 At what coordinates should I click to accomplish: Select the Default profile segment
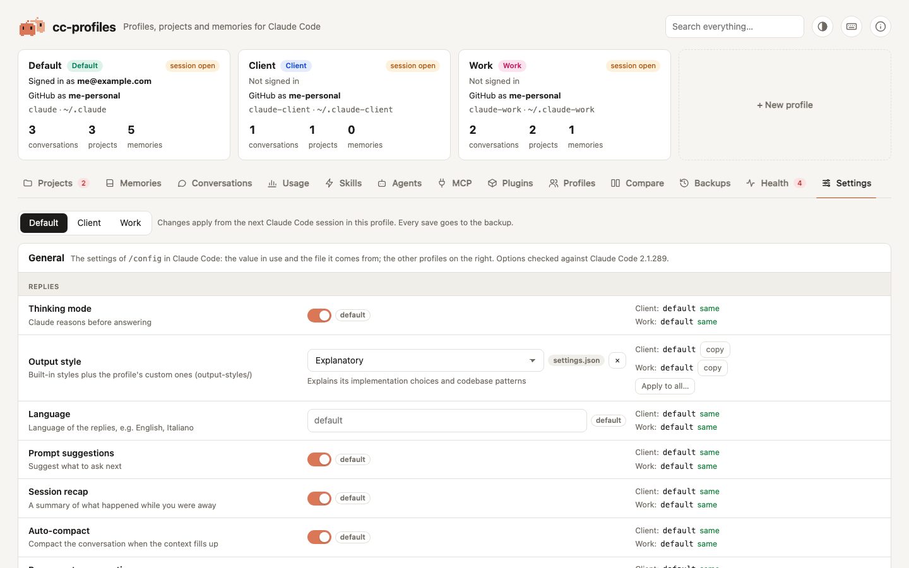(44, 223)
